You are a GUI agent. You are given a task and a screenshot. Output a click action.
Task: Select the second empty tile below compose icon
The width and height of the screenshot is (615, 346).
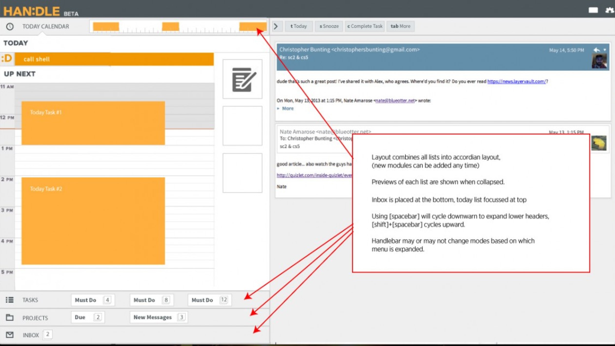[242, 173]
